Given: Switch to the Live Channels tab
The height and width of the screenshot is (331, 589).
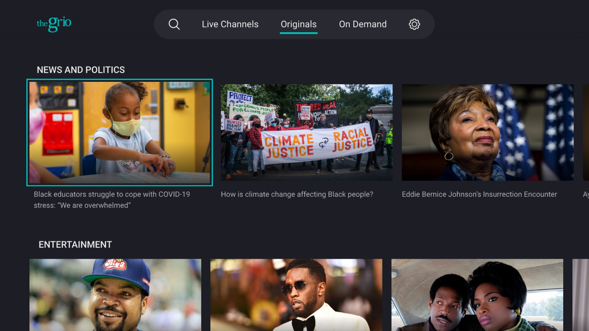Looking at the screenshot, I should pos(230,24).
